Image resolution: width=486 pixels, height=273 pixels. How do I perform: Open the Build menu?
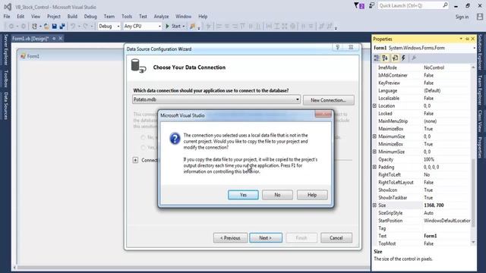click(72, 17)
